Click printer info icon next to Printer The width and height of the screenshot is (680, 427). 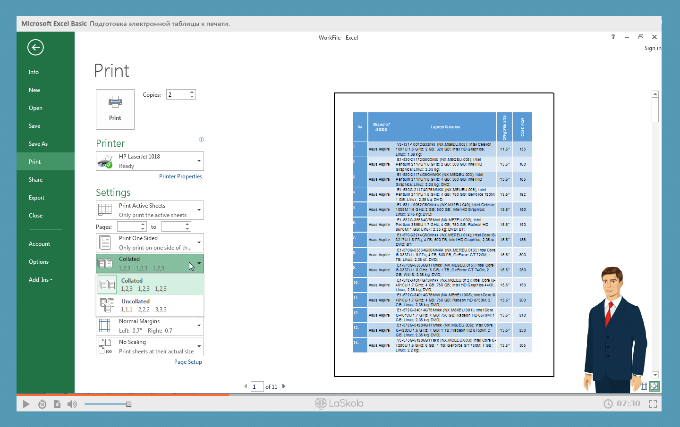(x=201, y=140)
